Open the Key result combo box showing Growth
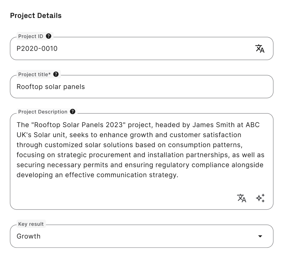 pyautogui.click(x=133, y=236)
